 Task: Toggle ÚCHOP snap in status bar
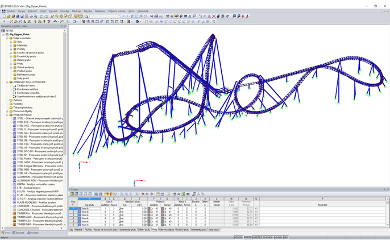[x=238, y=238]
